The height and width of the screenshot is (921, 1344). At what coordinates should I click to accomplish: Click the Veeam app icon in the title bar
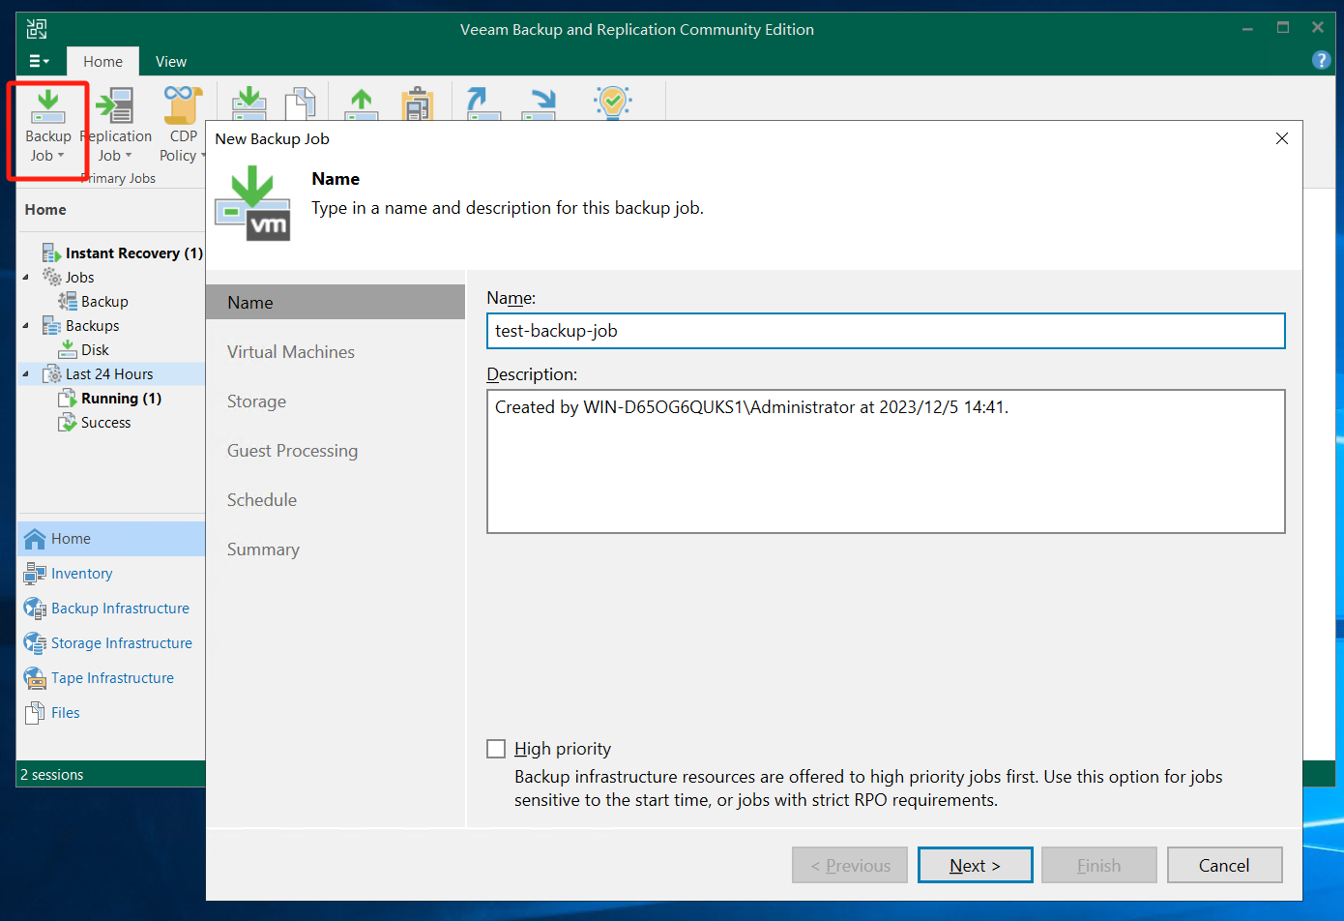[37, 29]
